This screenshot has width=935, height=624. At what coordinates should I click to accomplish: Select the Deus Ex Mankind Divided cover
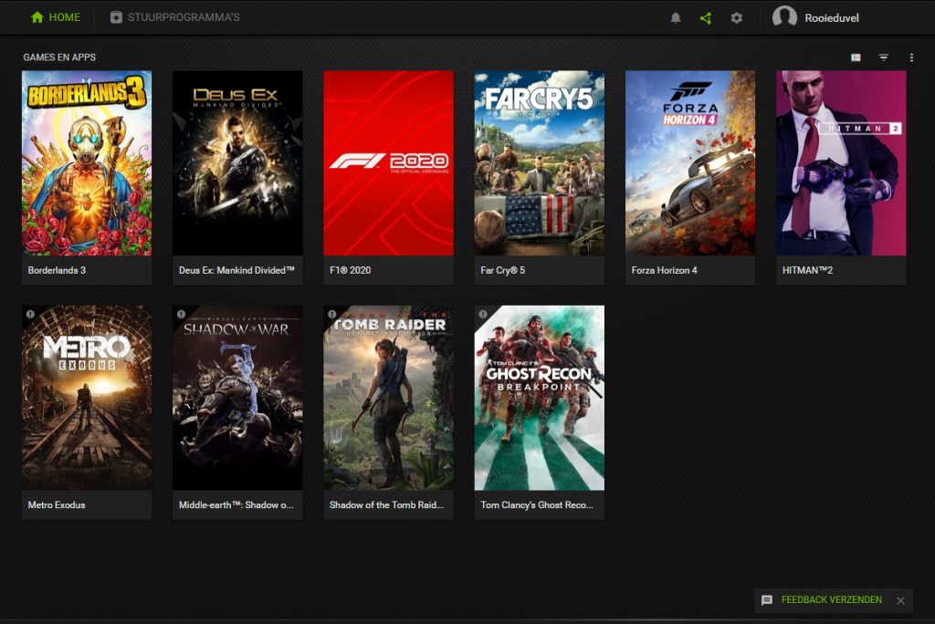coord(237,163)
